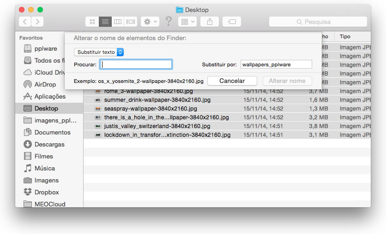Click the Pesquisa search field
The width and height of the screenshot is (386, 234).
(x=318, y=22)
